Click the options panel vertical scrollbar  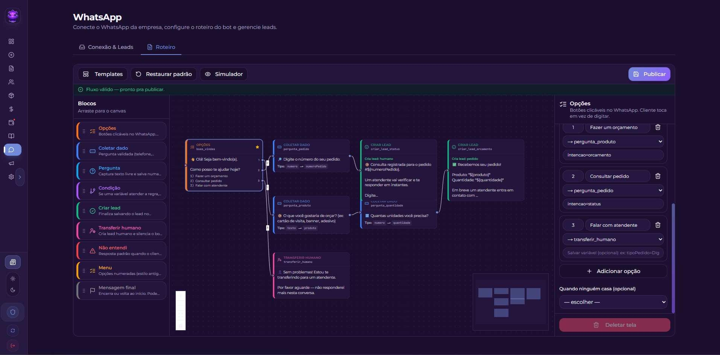(673, 258)
